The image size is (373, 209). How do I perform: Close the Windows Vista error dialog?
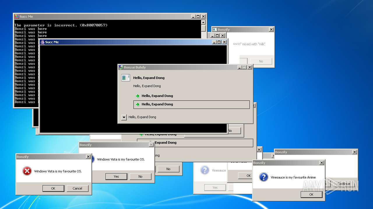(88, 157)
